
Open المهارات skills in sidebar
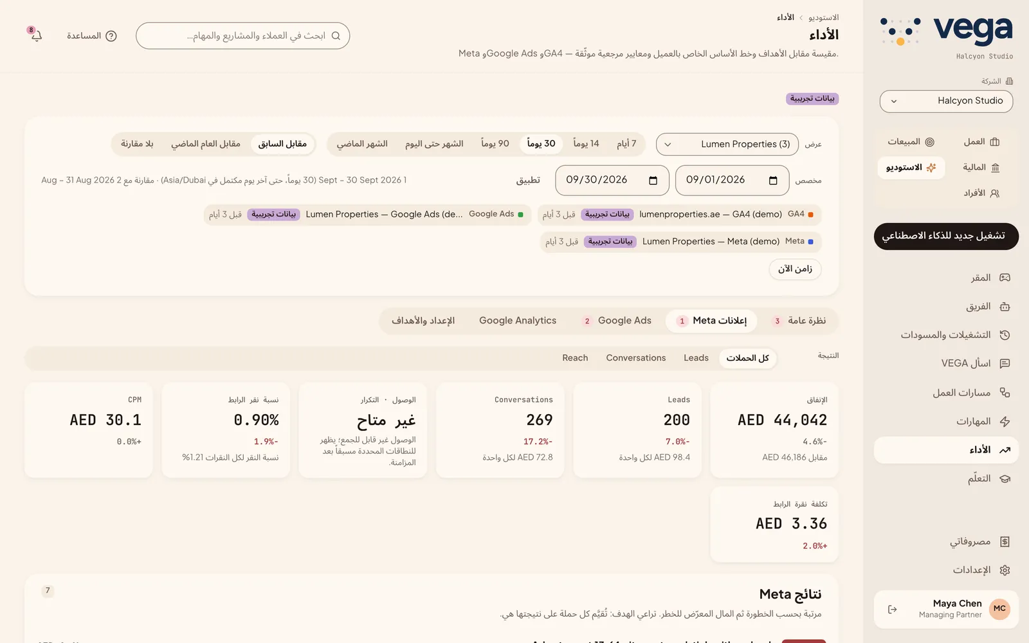pos(945,421)
